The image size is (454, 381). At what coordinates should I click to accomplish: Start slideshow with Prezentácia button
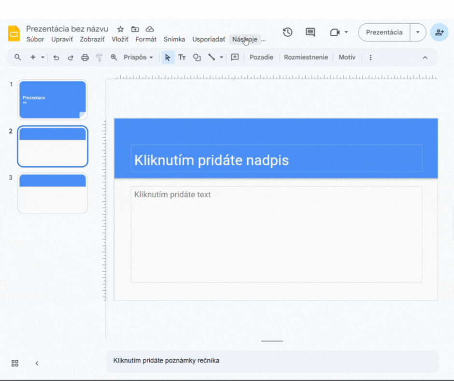click(384, 32)
